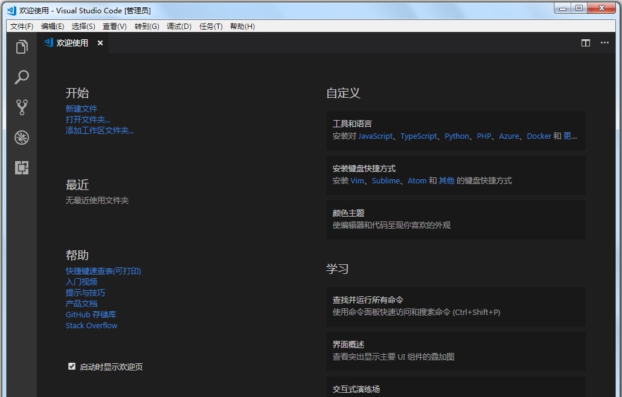Open the editor's more actions (…) menu
Screen dimensions: 622x397
[604, 43]
